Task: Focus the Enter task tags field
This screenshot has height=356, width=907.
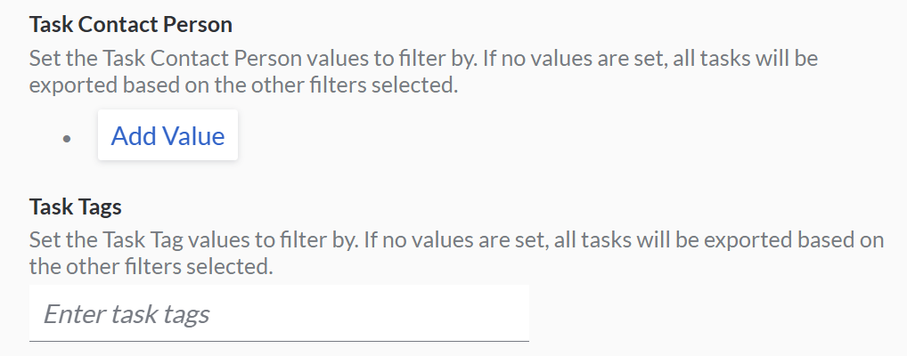Action: pos(279,313)
